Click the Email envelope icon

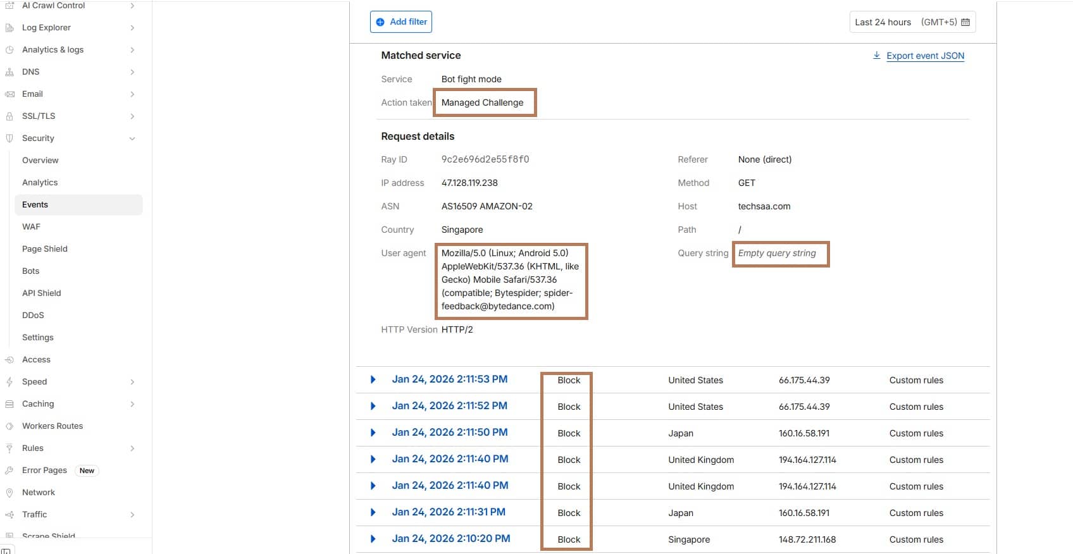pyautogui.click(x=9, y=94)
